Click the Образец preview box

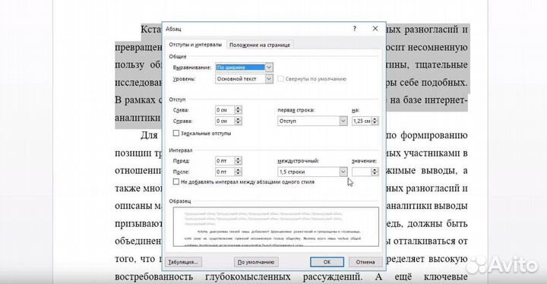(276, 227)
